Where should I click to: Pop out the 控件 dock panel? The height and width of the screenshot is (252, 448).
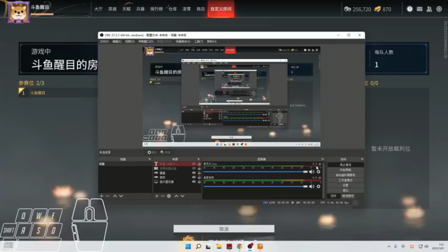pos(362,159)
